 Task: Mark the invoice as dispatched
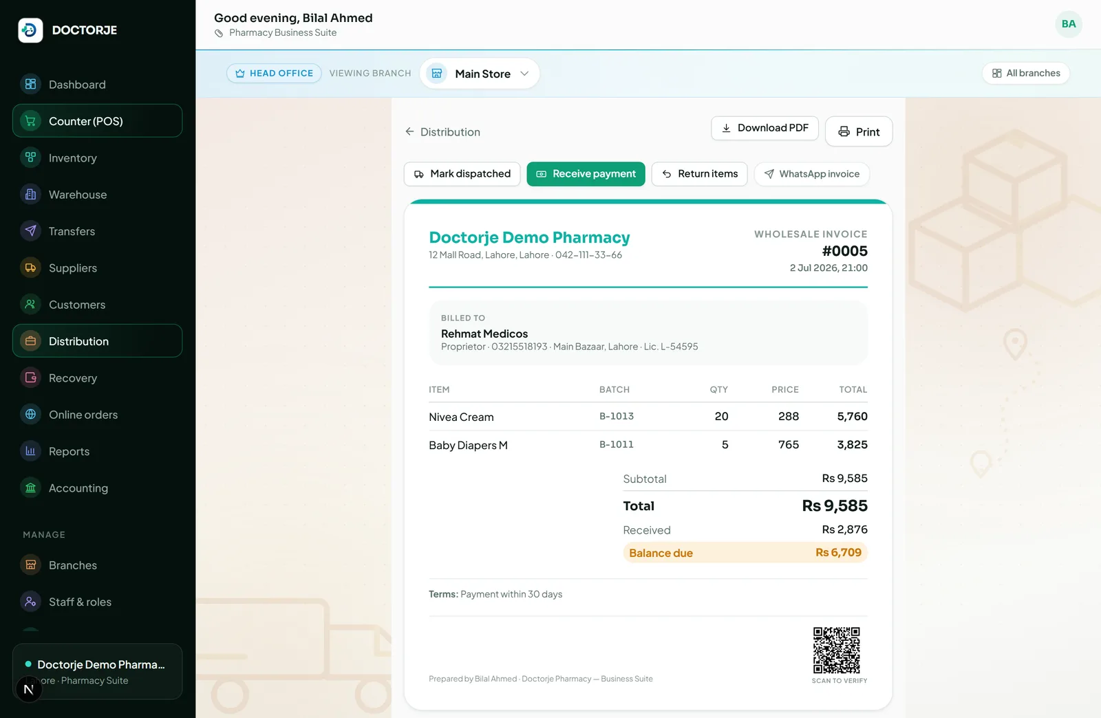[462, 174]
